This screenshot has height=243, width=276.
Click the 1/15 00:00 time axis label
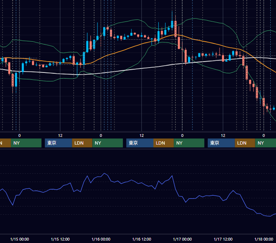click(19, 239)
